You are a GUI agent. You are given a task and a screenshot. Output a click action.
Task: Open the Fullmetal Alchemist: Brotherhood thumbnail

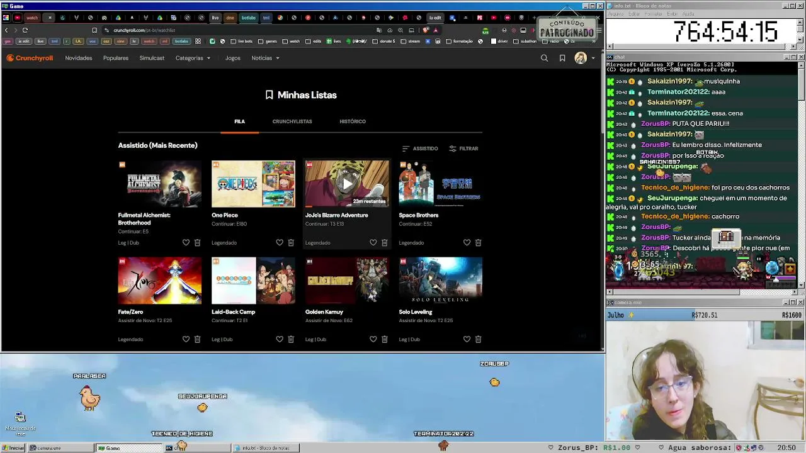click(x=160, y=184)
